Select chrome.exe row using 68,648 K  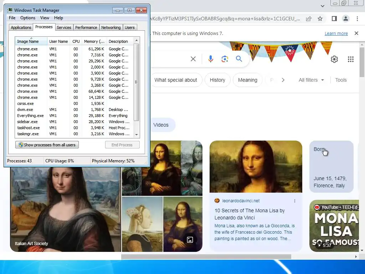point(74,91)
